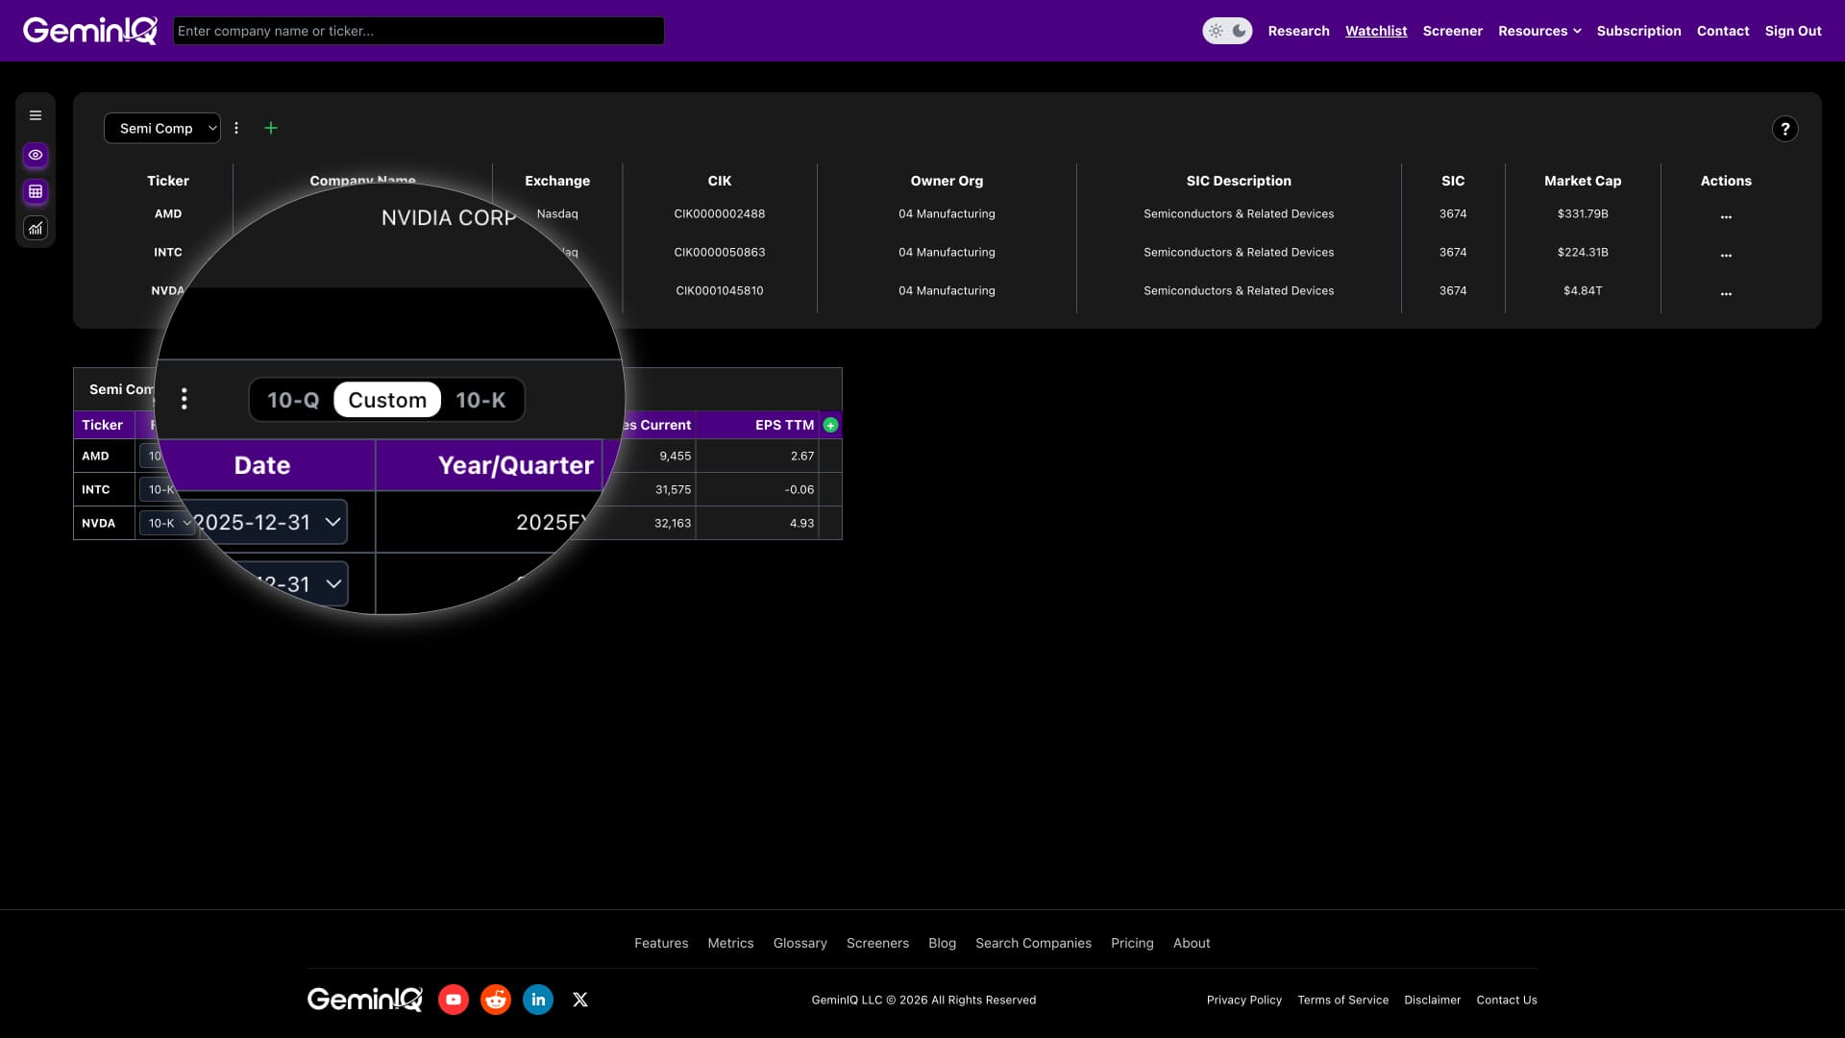Click the SIC Description column header
1845x1038 pixels.
coord(1239,181)
